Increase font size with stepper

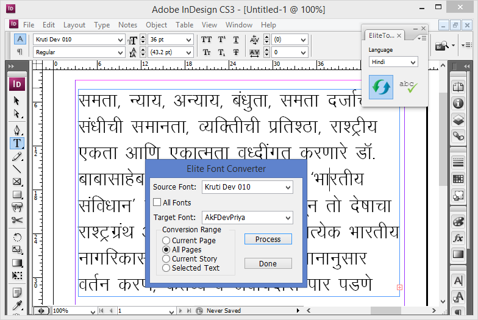(143, 37)
